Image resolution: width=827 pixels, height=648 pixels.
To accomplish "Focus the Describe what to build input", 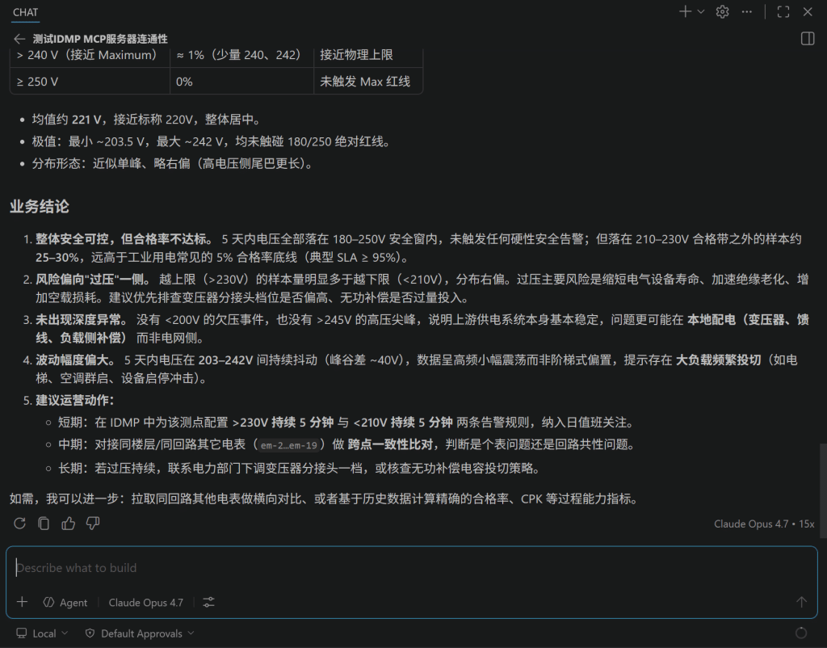I will click(x=411, y=568).
